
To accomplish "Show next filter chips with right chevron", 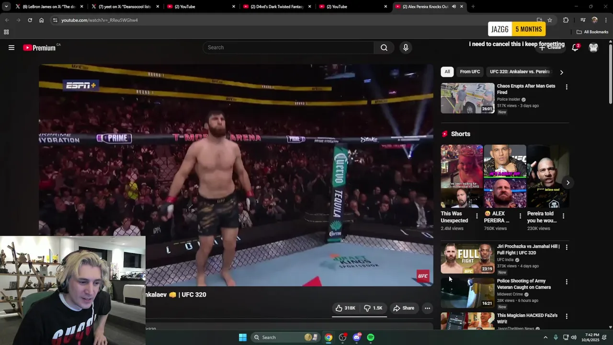I will click(561, 72).
